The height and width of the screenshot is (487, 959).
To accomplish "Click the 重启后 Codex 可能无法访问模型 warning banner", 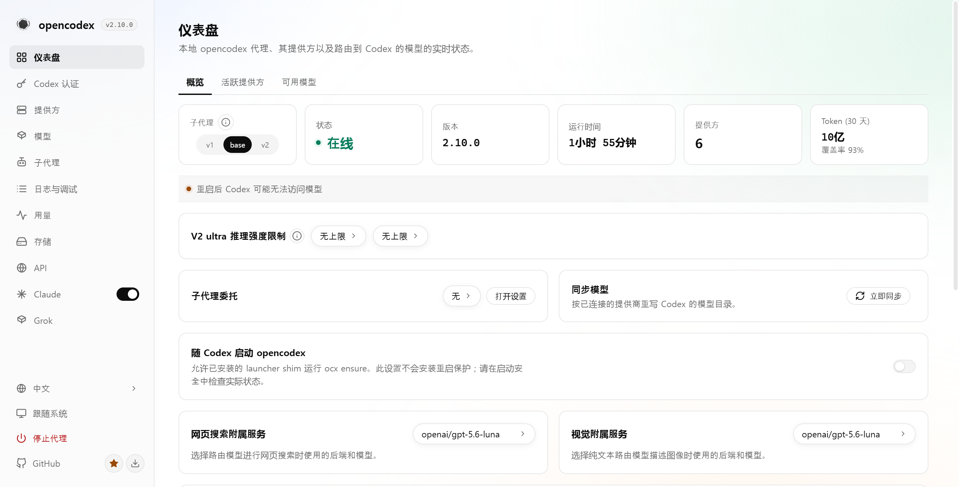I will click(553, 189).
